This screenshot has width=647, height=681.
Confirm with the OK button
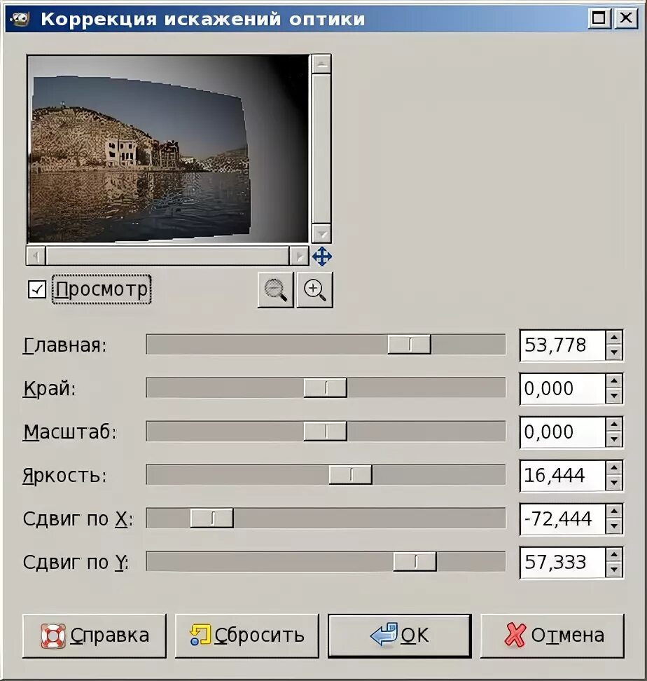(400, 635)
